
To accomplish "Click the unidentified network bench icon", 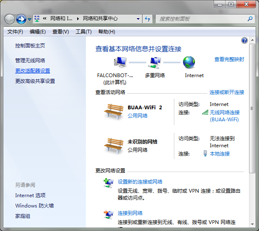I will (x=113, y=146).
